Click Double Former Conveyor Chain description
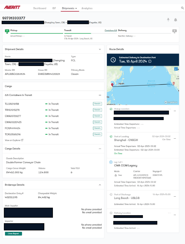 (x=23, y=162)
